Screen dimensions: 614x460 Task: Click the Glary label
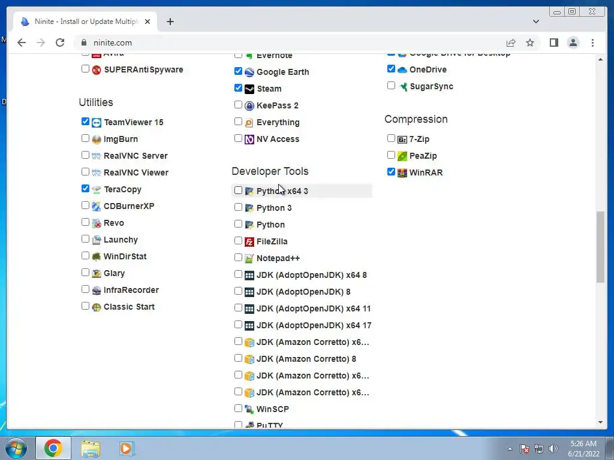(114, 273)
